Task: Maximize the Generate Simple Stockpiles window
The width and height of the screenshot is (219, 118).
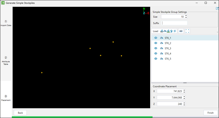Action: (x=206, y=3)
